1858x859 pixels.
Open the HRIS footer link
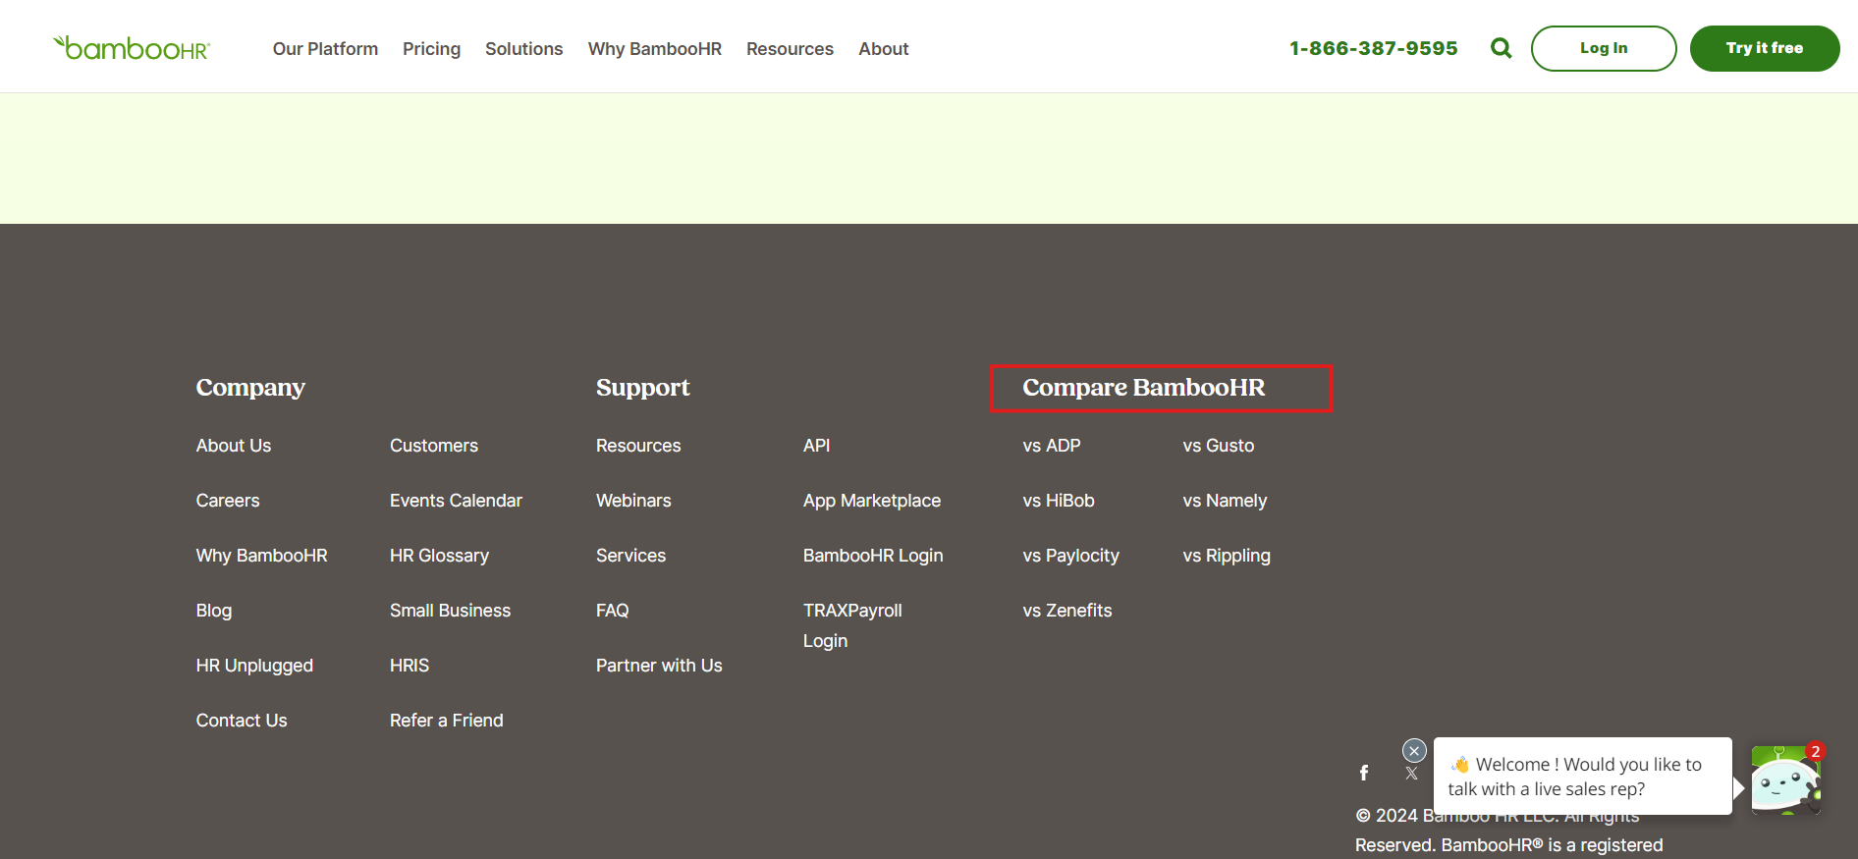(x=410, y=666)
